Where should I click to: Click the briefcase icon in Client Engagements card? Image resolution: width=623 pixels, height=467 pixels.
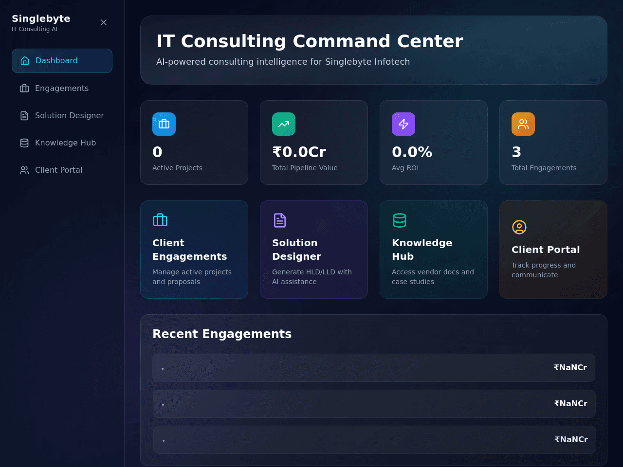point(160,220)
